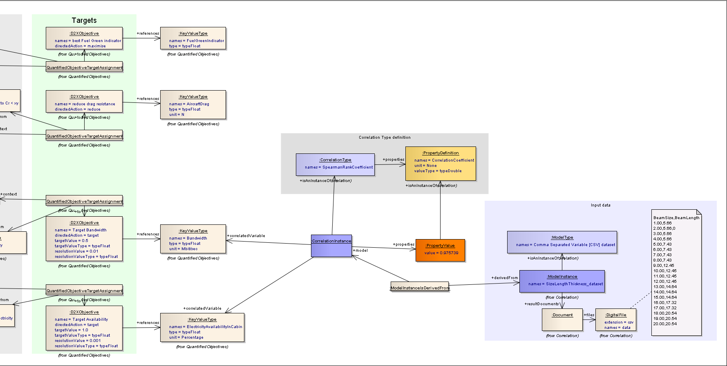This screenshot has height=366, width=727.
Task: Select the Input data boundary label
Action: (x=600, y=205)
